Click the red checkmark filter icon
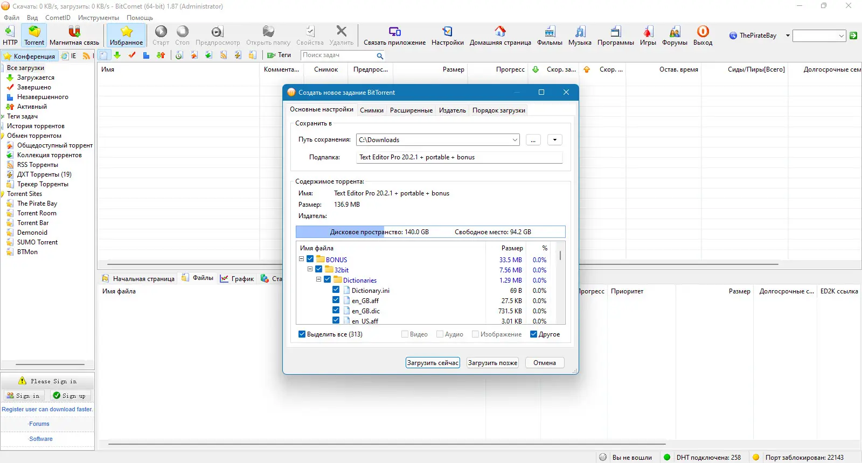 coord(131,55)
